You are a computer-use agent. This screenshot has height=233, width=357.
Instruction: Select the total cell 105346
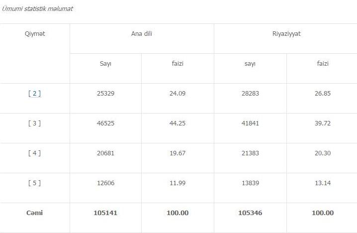250,213
